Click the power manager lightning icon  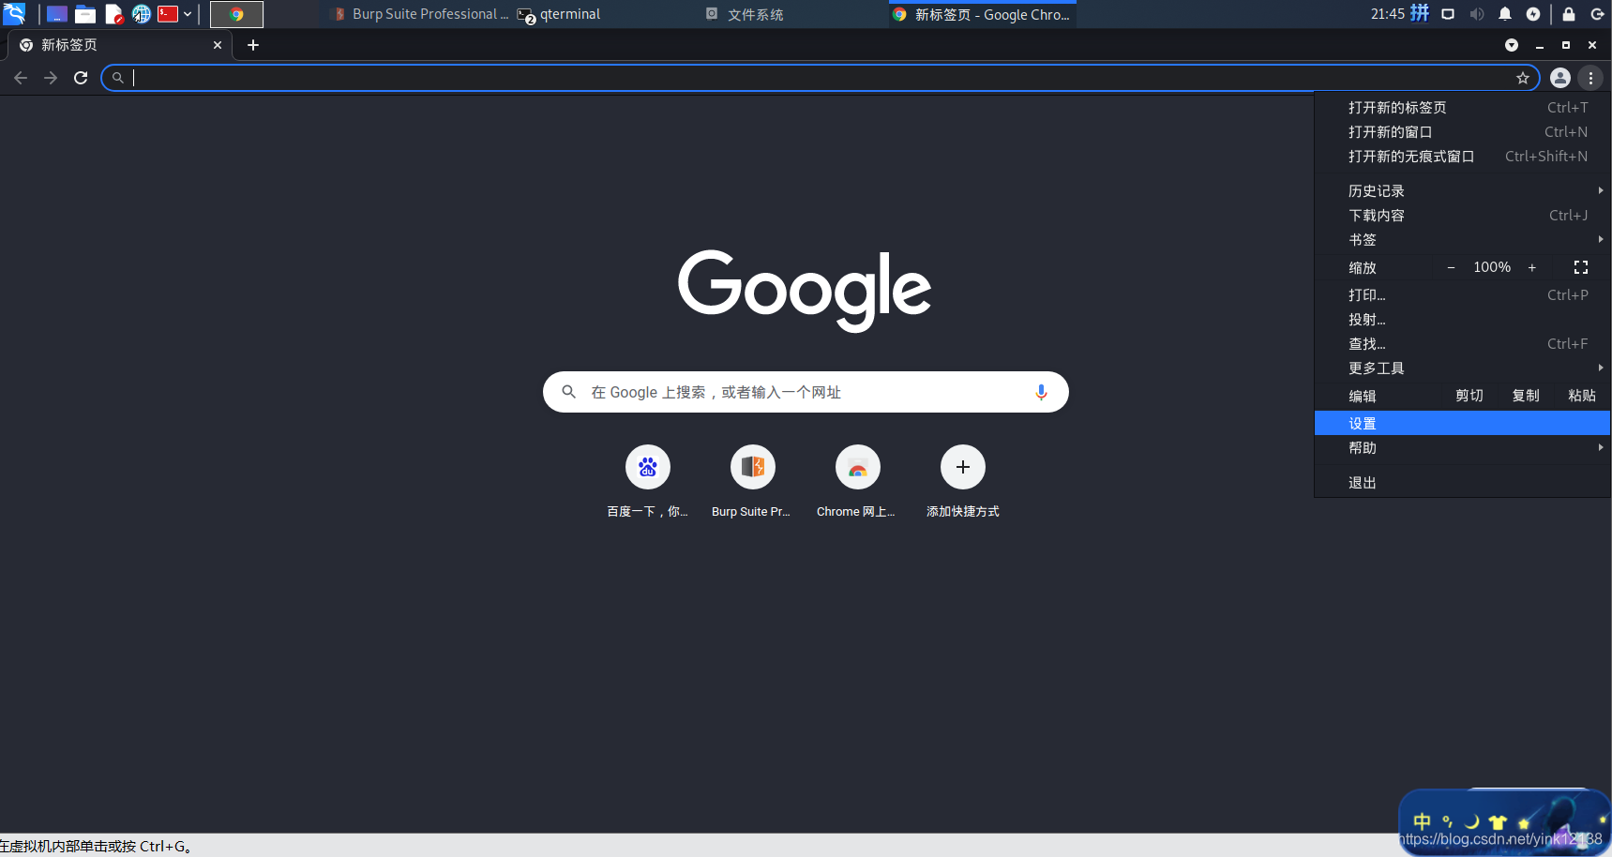[1533, 14]
